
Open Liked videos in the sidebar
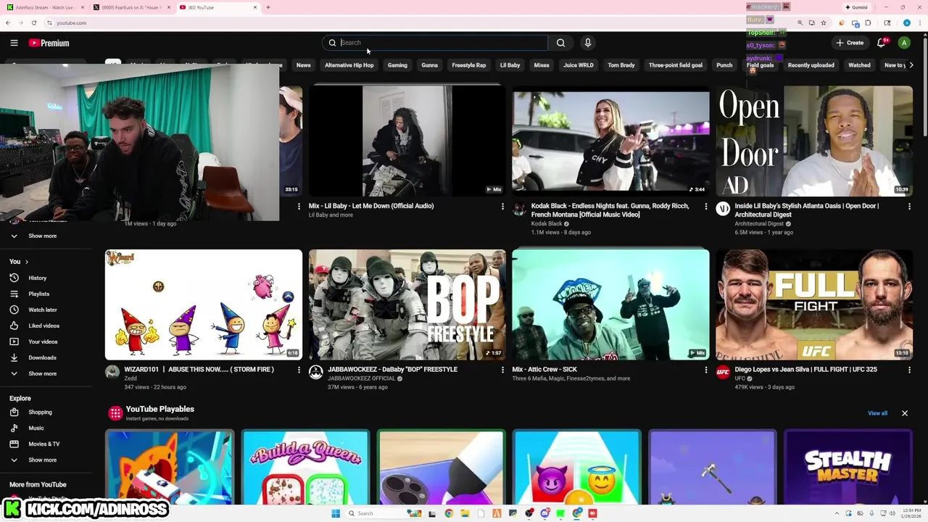click(43, 326)
